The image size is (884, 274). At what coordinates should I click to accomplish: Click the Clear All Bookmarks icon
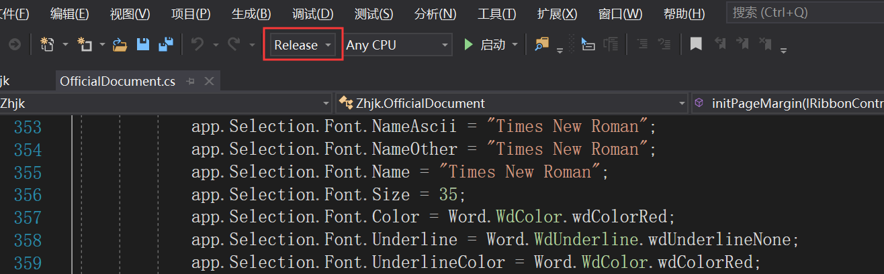[765, 45]
